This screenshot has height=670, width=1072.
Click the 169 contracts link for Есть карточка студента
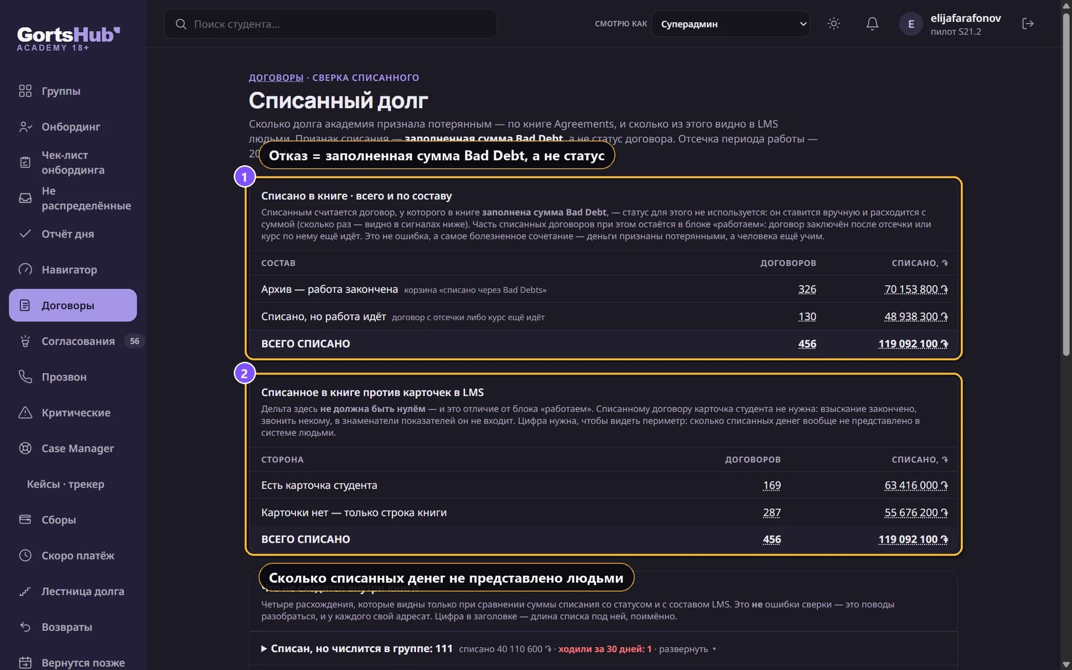[772, 485]
